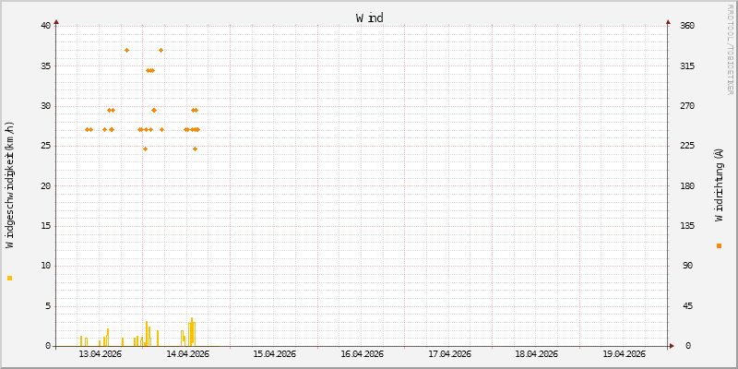Click the yellow wind speed legend square
The height and width of the screenshot is (369, 738).
click(x=10, y=278)
